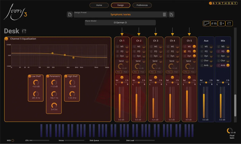241x144 pixels.
Task: Toggle the Low Shelf band on/off
Action: pos(30,76)
